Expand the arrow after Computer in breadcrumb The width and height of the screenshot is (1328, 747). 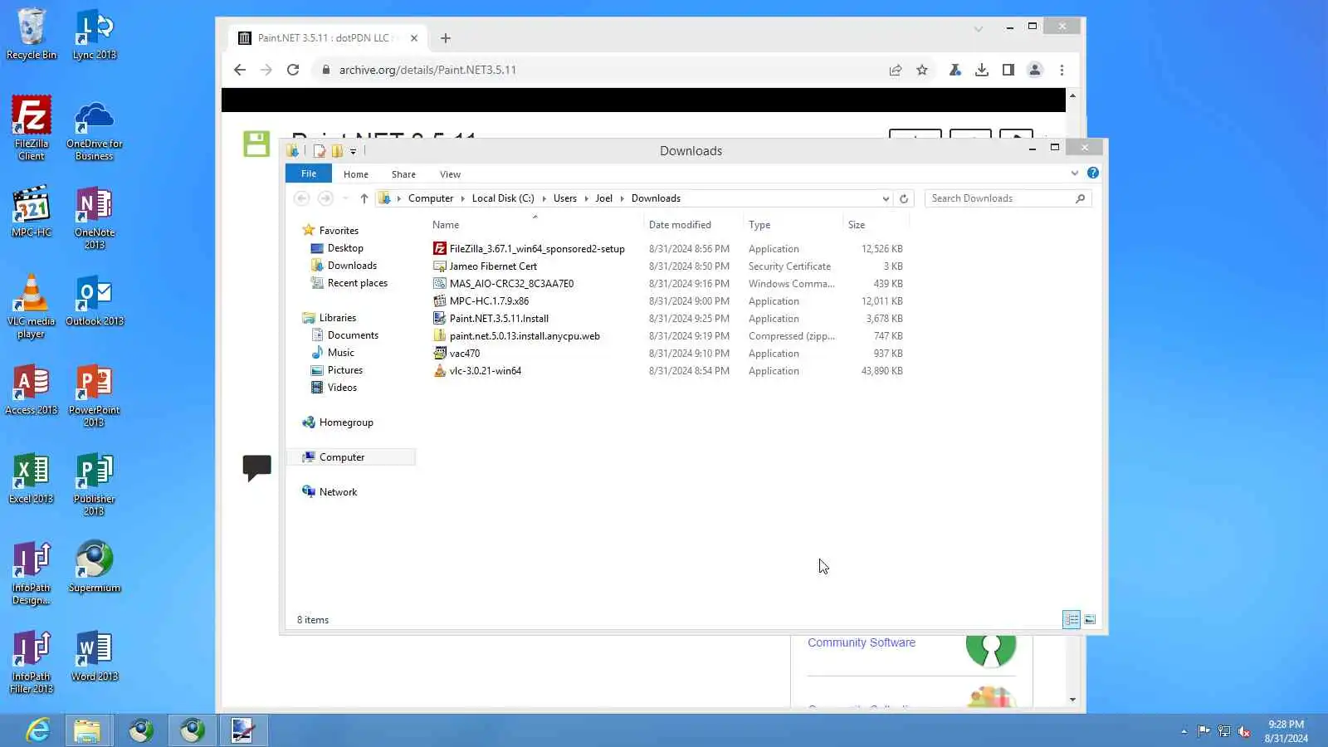coord(463,198)
